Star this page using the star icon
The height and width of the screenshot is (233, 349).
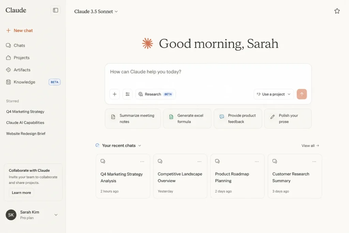tap(337, 11)
